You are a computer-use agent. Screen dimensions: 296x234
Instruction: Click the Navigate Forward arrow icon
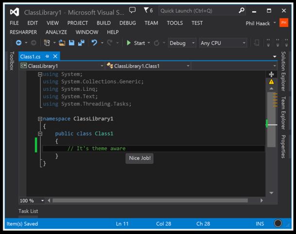pyautogui.click(x=34, y=43)
